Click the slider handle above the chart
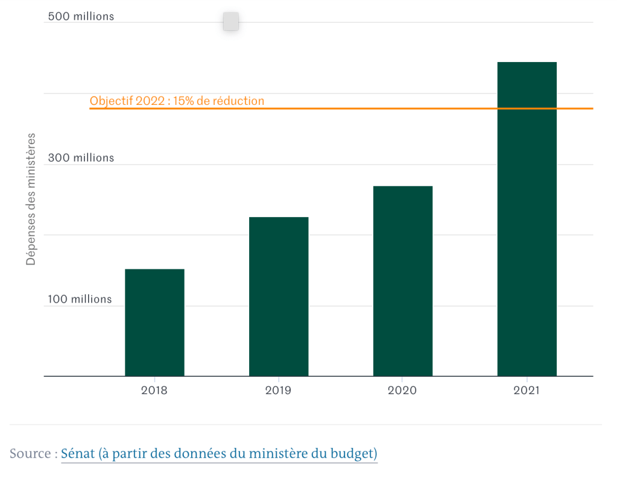617x478 pixels. pos(230,21)
